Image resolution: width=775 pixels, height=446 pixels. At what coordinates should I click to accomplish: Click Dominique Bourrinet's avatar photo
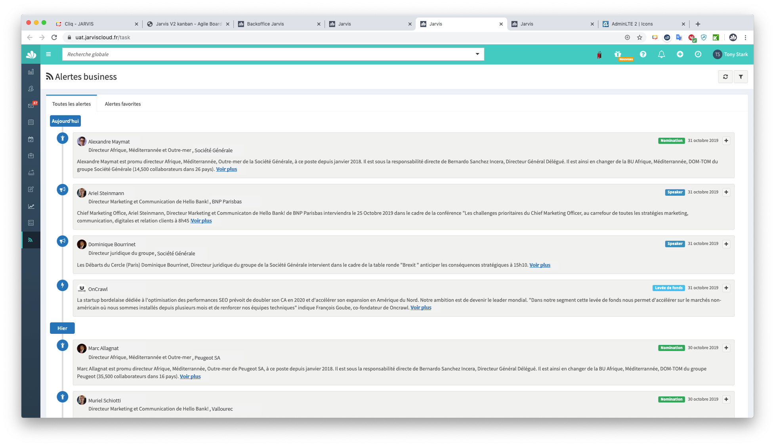(82, 245)
